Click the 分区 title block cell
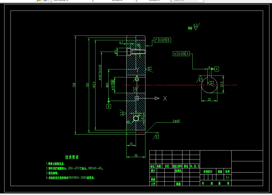 click(167, 166)
